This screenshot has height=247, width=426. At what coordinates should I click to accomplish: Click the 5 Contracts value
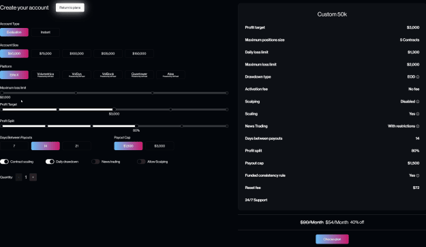coord(410,40)
